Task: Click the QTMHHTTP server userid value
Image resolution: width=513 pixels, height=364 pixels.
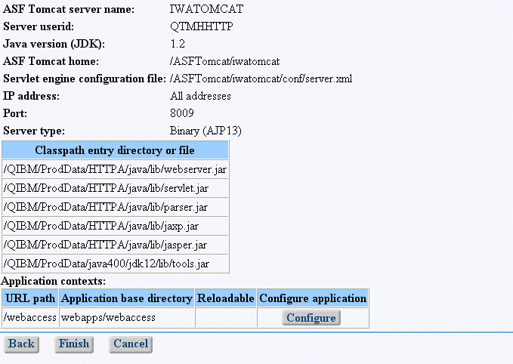Action: pos(202,26)
